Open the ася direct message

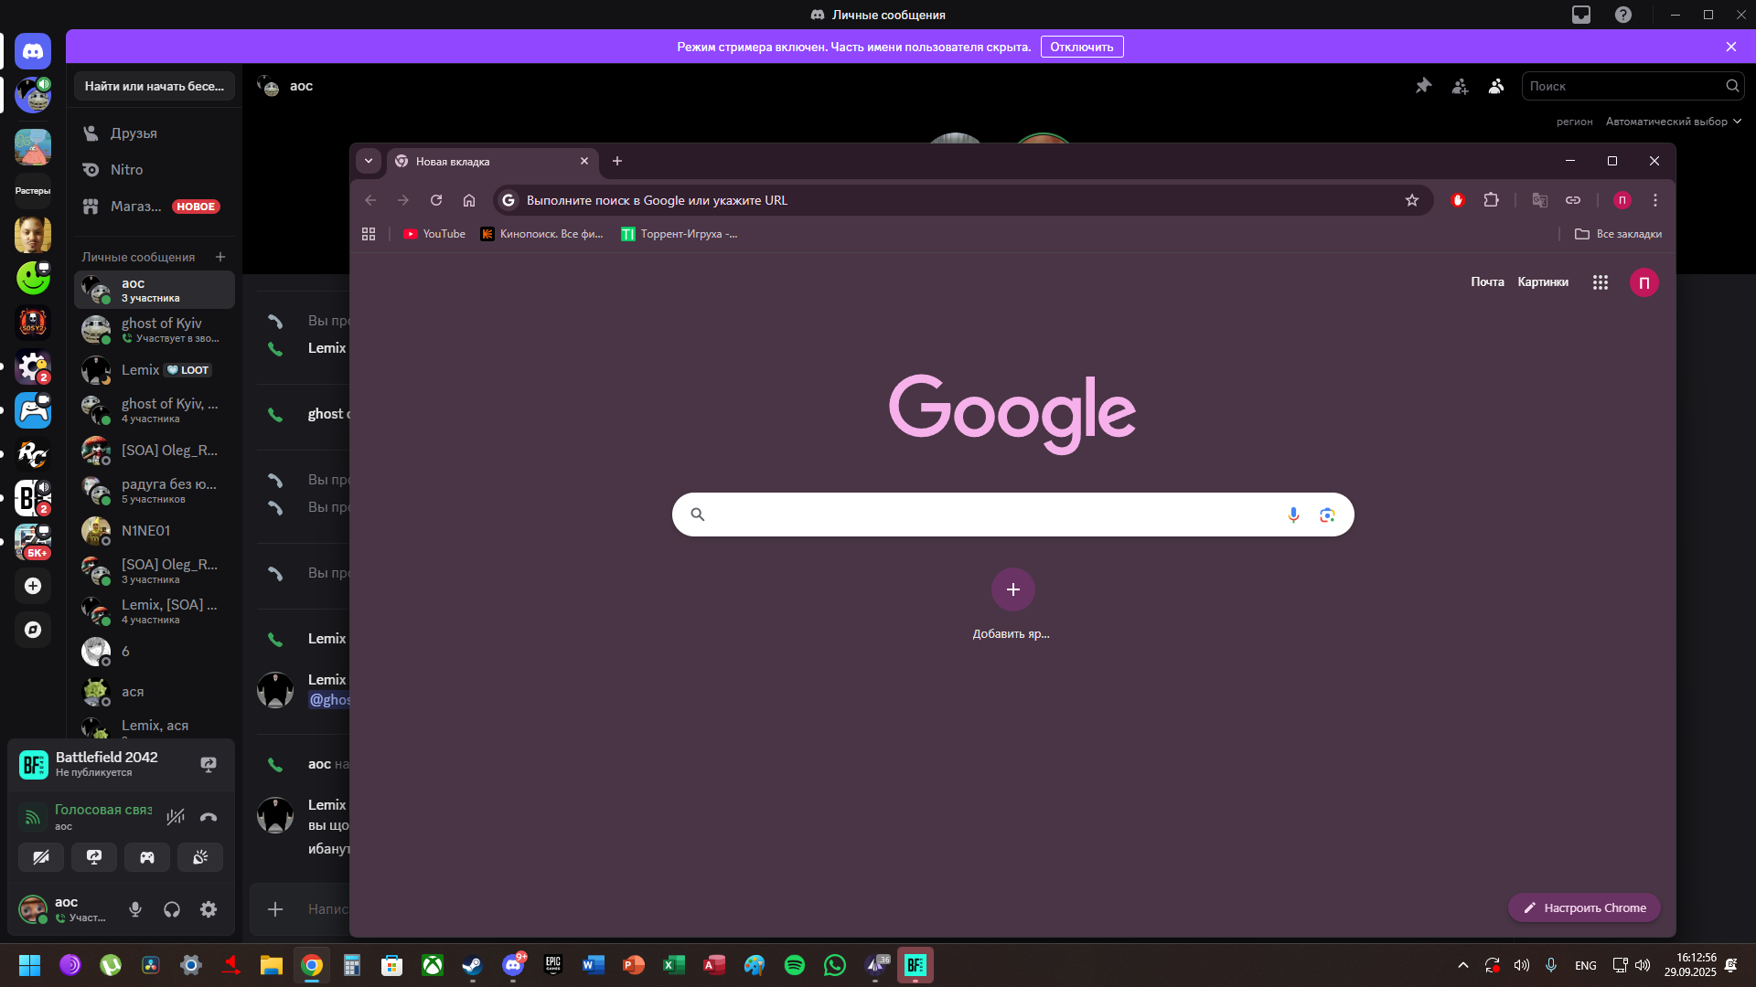155,692
